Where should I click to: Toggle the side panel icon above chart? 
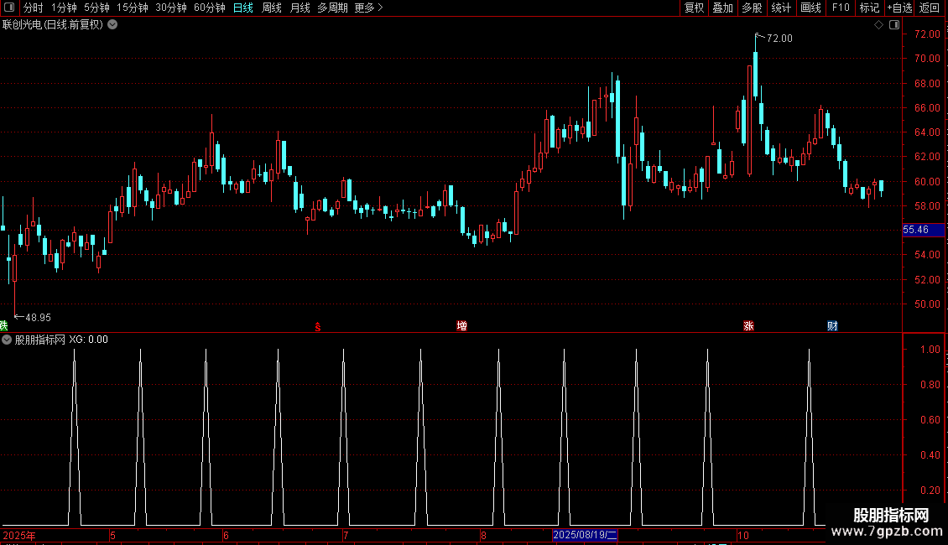click(x=894, y=25)
